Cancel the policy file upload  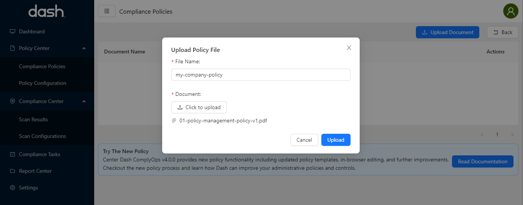304,140
